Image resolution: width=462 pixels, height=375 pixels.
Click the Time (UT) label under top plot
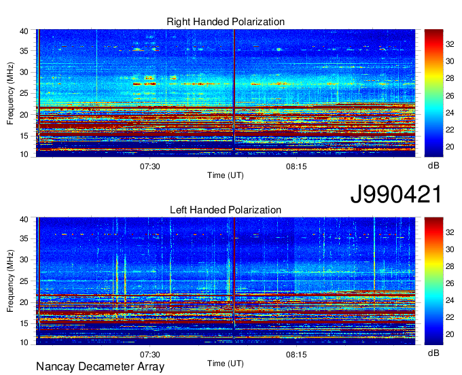pyautogui.click(x=226, y=175)
